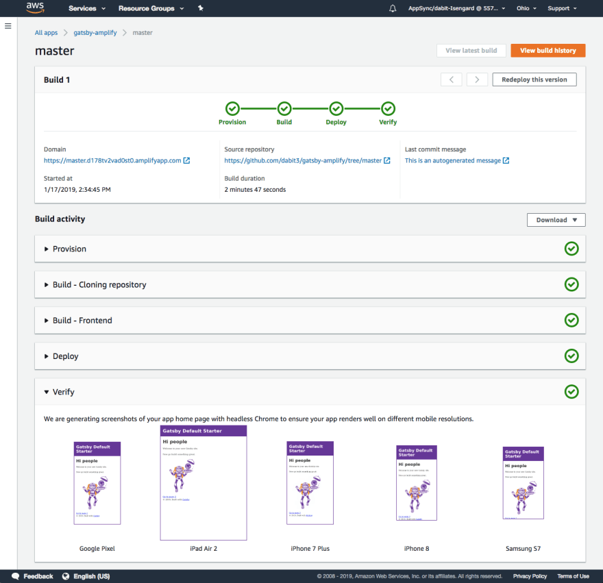Click the 'master' breadcrumb text

click(143, 33)
